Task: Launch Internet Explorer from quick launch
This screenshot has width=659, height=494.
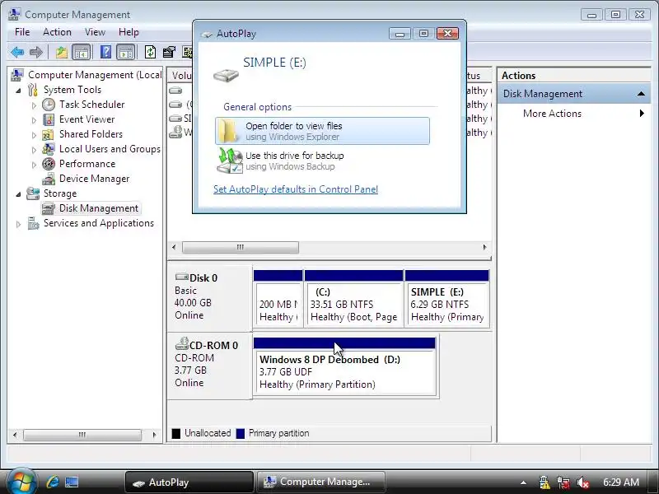Action: [53, 482]
